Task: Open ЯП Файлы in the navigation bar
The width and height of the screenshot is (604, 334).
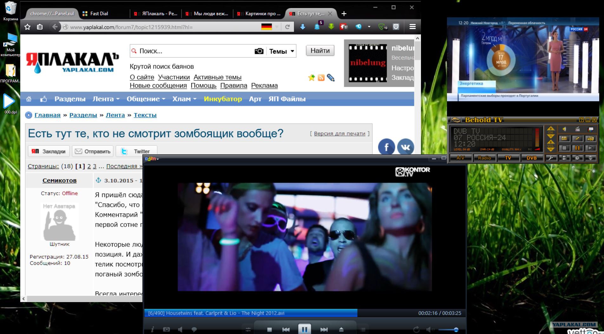Action: (x=287, y=99)
